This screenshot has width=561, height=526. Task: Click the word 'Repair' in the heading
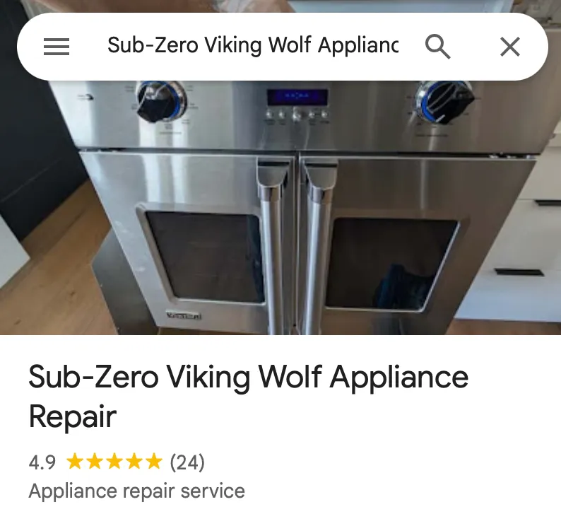click(73, 416)
